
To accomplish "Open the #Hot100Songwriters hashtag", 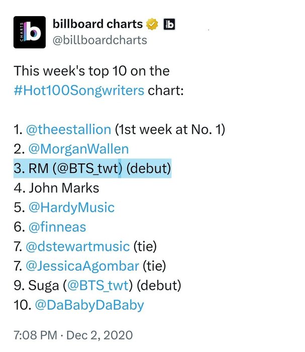I will (x=79, y=91).
